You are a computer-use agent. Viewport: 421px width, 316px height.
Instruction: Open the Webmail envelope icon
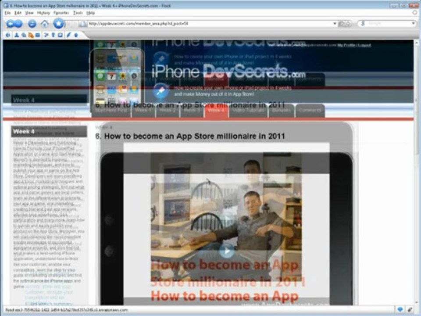pyautogui.click(x=38, y=35)
